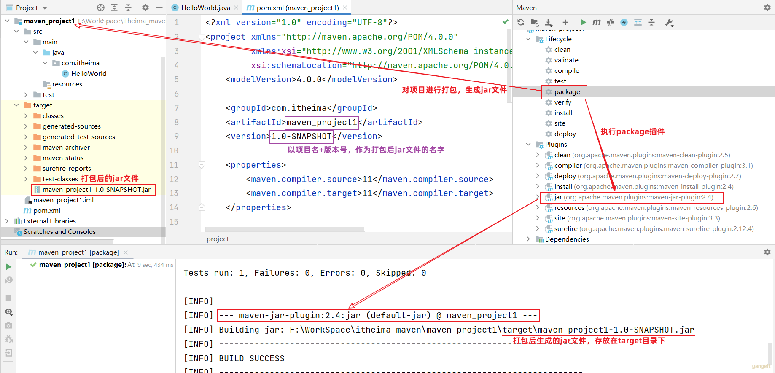This screenshot has width=775, height=373.
Task: Toggle show console eye icon in Run panel
Action: click(8, 312)
